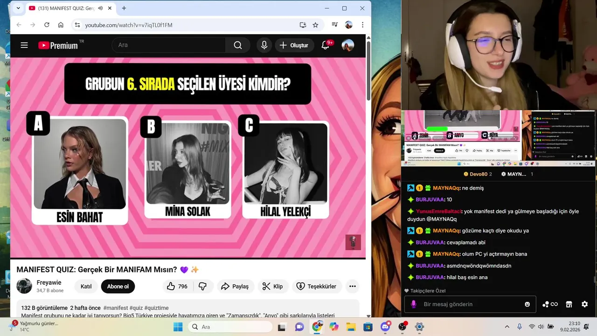Show hidden system tray icons
Image resolution: width=597 pixels, height=336 pixels.
pyautogui.click(x=507, y=327)
